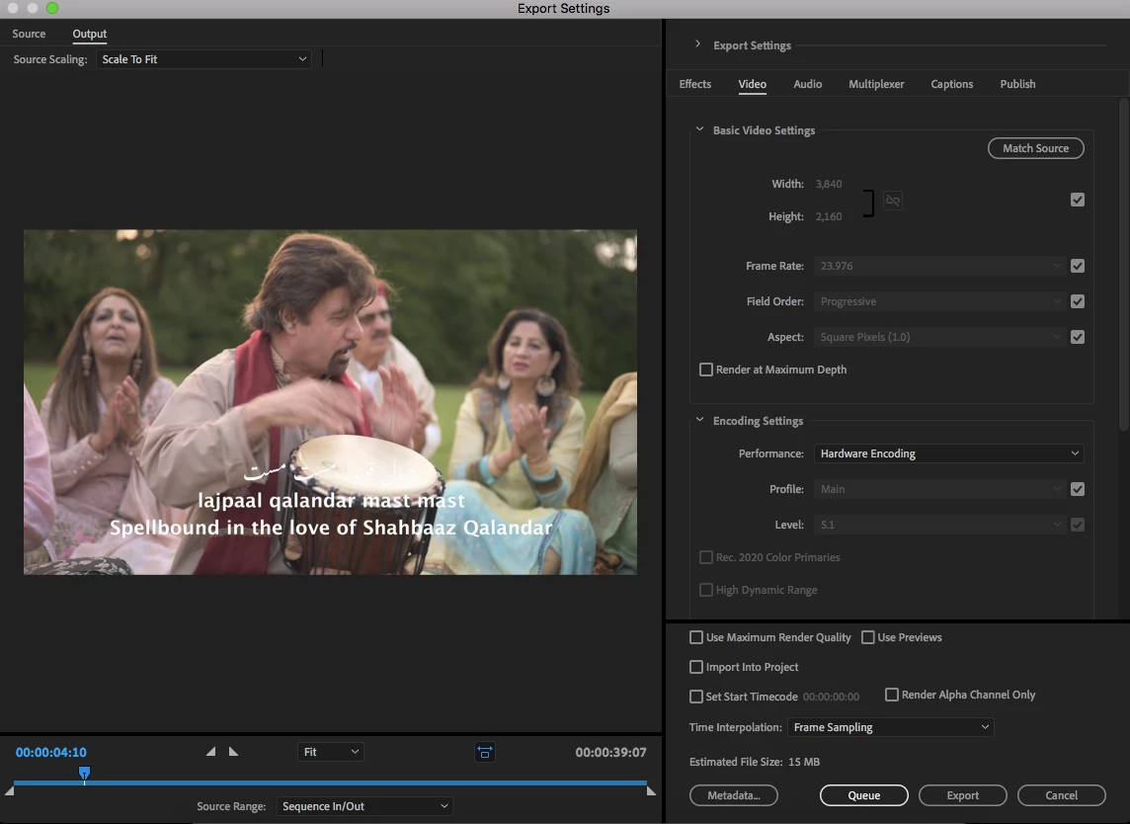Open the Frame Rate dropdown
Viewport: 1130px width, 824px height.
pyautogui.click(x=939, y=266)
